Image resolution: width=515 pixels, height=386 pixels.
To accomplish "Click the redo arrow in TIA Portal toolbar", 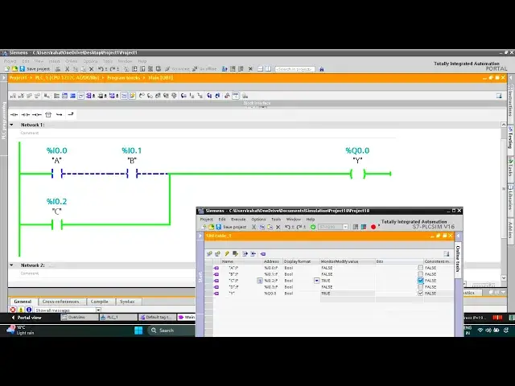I will [x=113, y=69].
